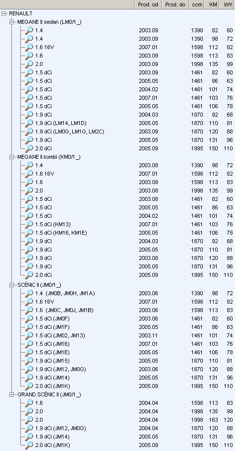The height and width of the screenshot is (451, 235).
Task: Click magnifier icon of MEGANE II kombi 2.0 dCi
Action: (x=29, y=275)
